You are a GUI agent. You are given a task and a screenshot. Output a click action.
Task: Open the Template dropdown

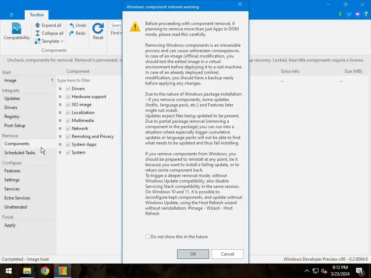click(49, 41)
